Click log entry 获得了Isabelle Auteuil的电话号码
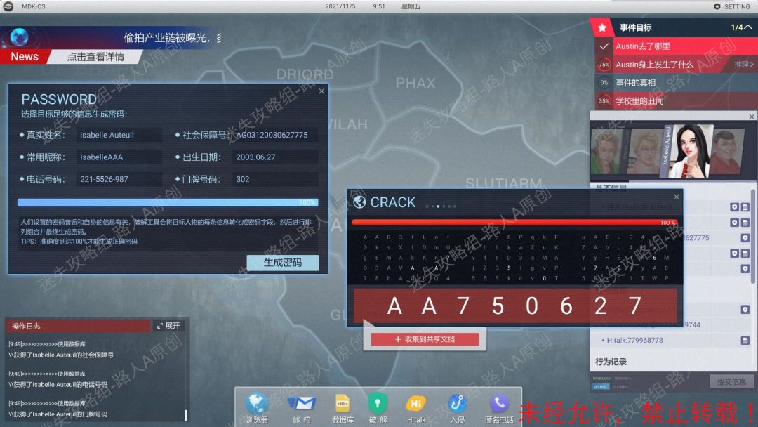The height and width of the screenshot is (427, 758). [58, 385]
